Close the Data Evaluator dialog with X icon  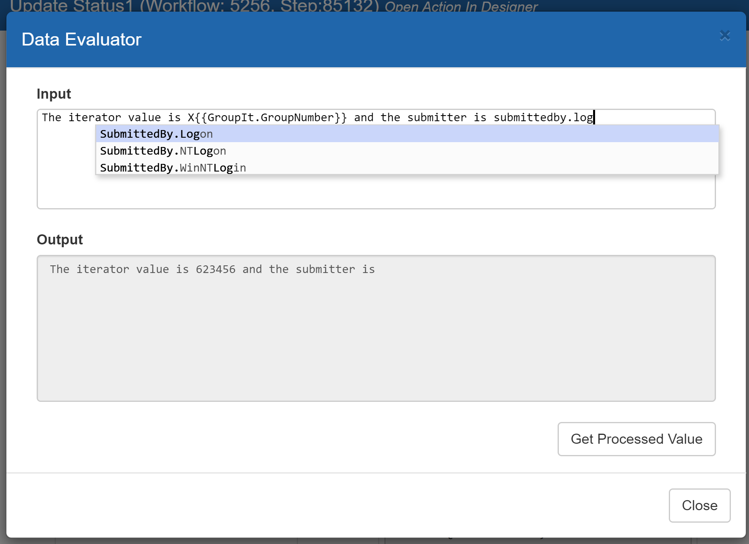pyautogui.click(x=725, y=35)
